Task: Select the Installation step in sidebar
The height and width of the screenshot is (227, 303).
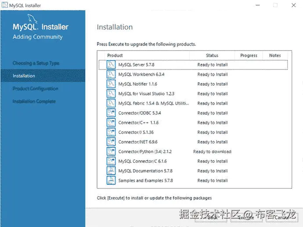Action: pos(43,76)
